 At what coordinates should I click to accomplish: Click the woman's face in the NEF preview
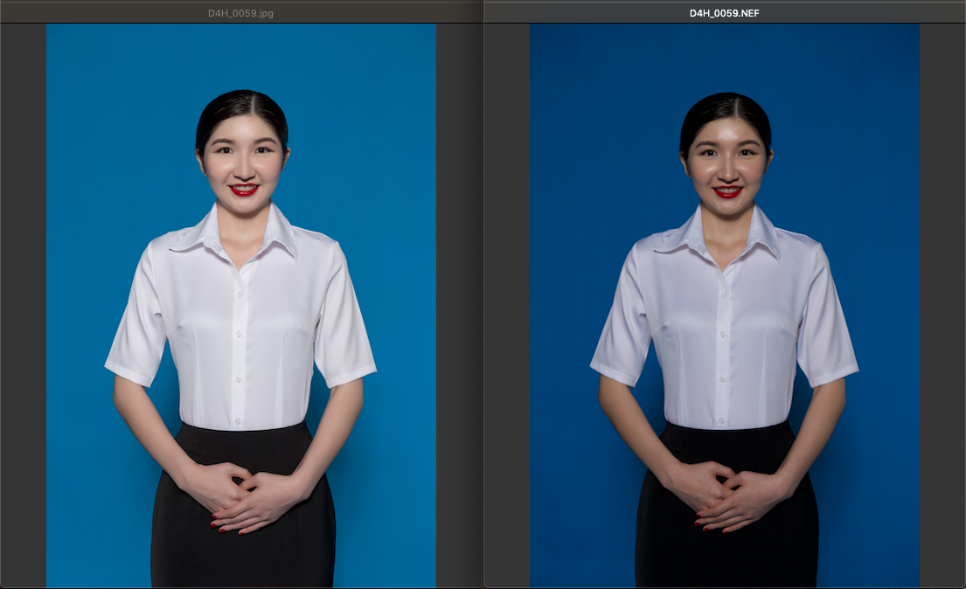(726, 160)
